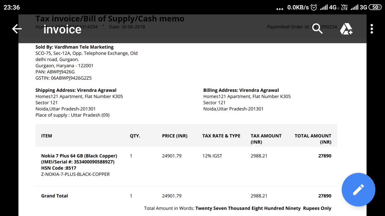Tap the TOTAL AMOUNT (INR) header
The width and height of the screenshot is (385, 216).
(313, 139)
